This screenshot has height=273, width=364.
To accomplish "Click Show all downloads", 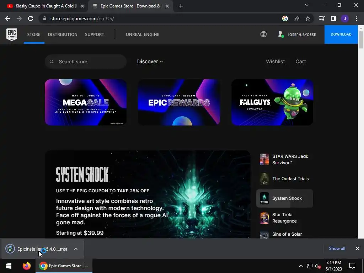I will [337, 248].
